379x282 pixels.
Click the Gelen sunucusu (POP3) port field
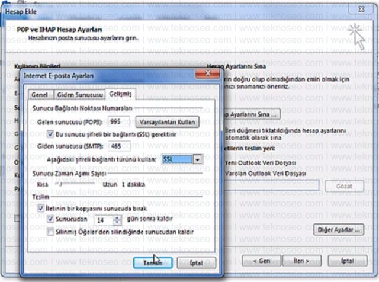tap(119, 121)
